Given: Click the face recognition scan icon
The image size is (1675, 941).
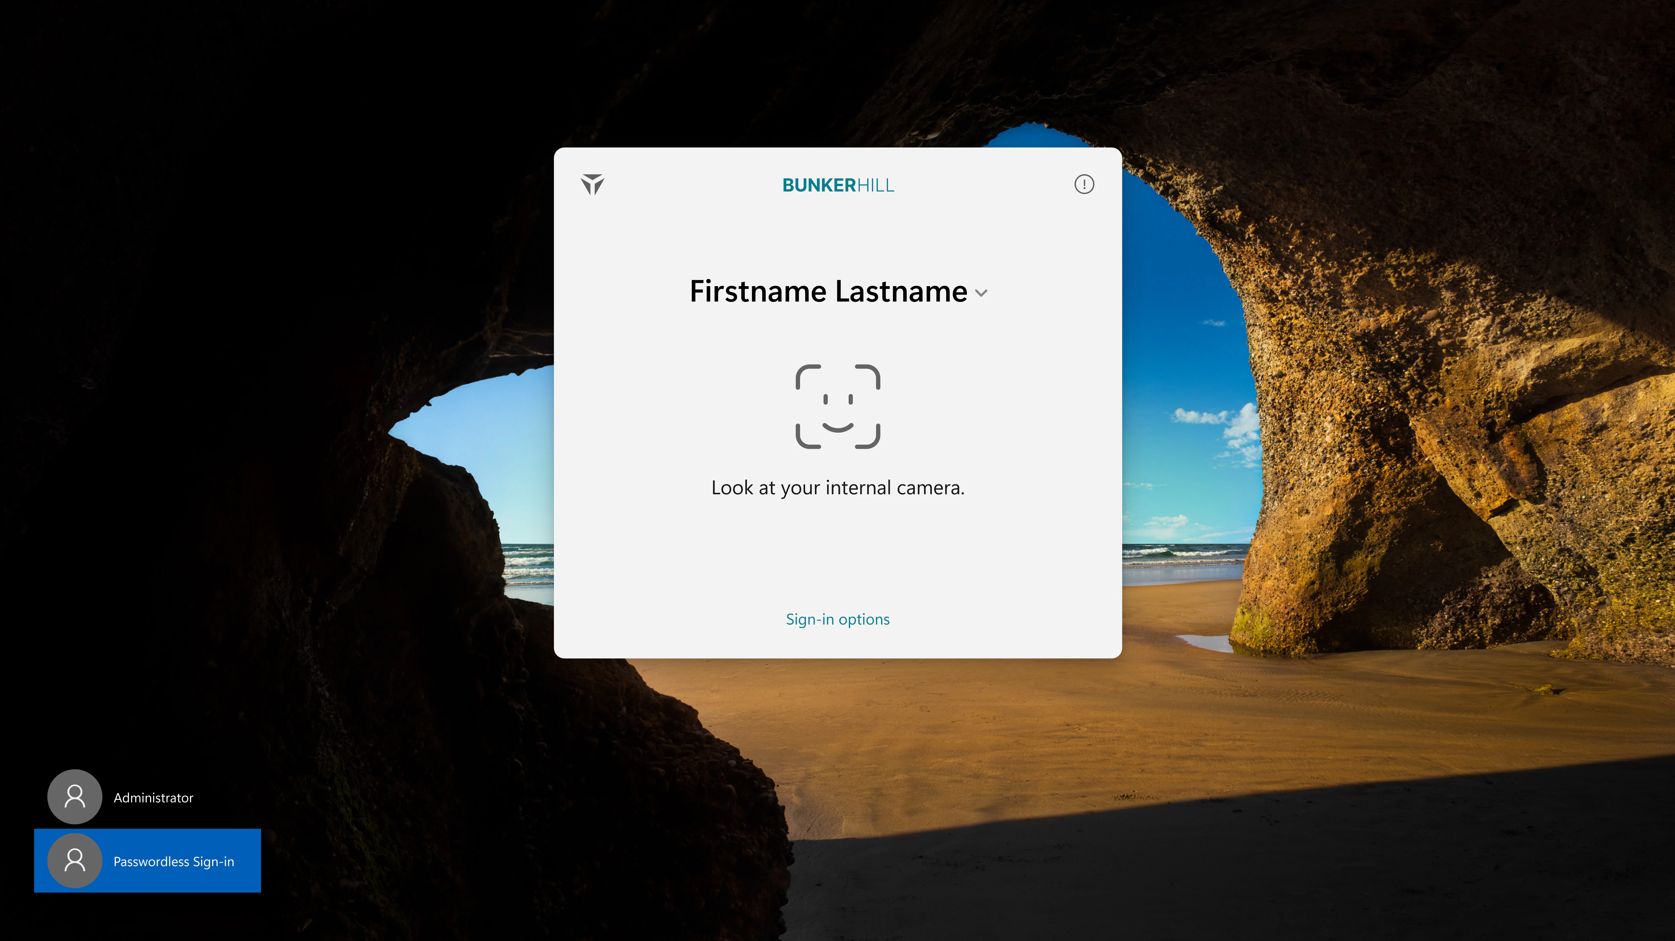Looking at the screenshot, I should click(x=837, y=407).
